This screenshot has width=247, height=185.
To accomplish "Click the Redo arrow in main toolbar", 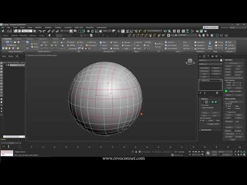I will click(x=44, y=31).
